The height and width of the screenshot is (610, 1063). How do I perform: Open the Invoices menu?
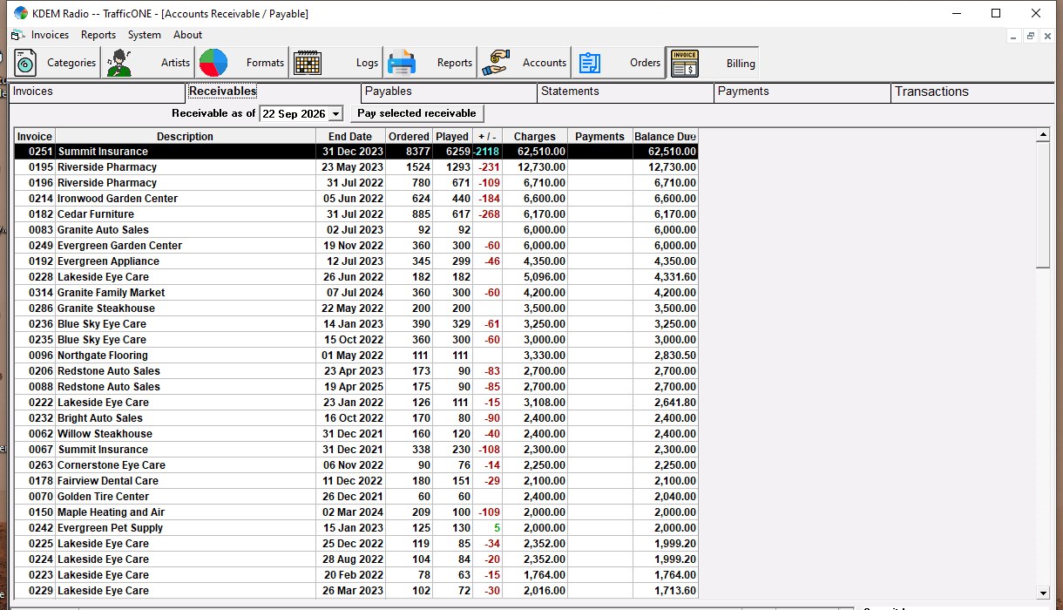pos(50,35)
